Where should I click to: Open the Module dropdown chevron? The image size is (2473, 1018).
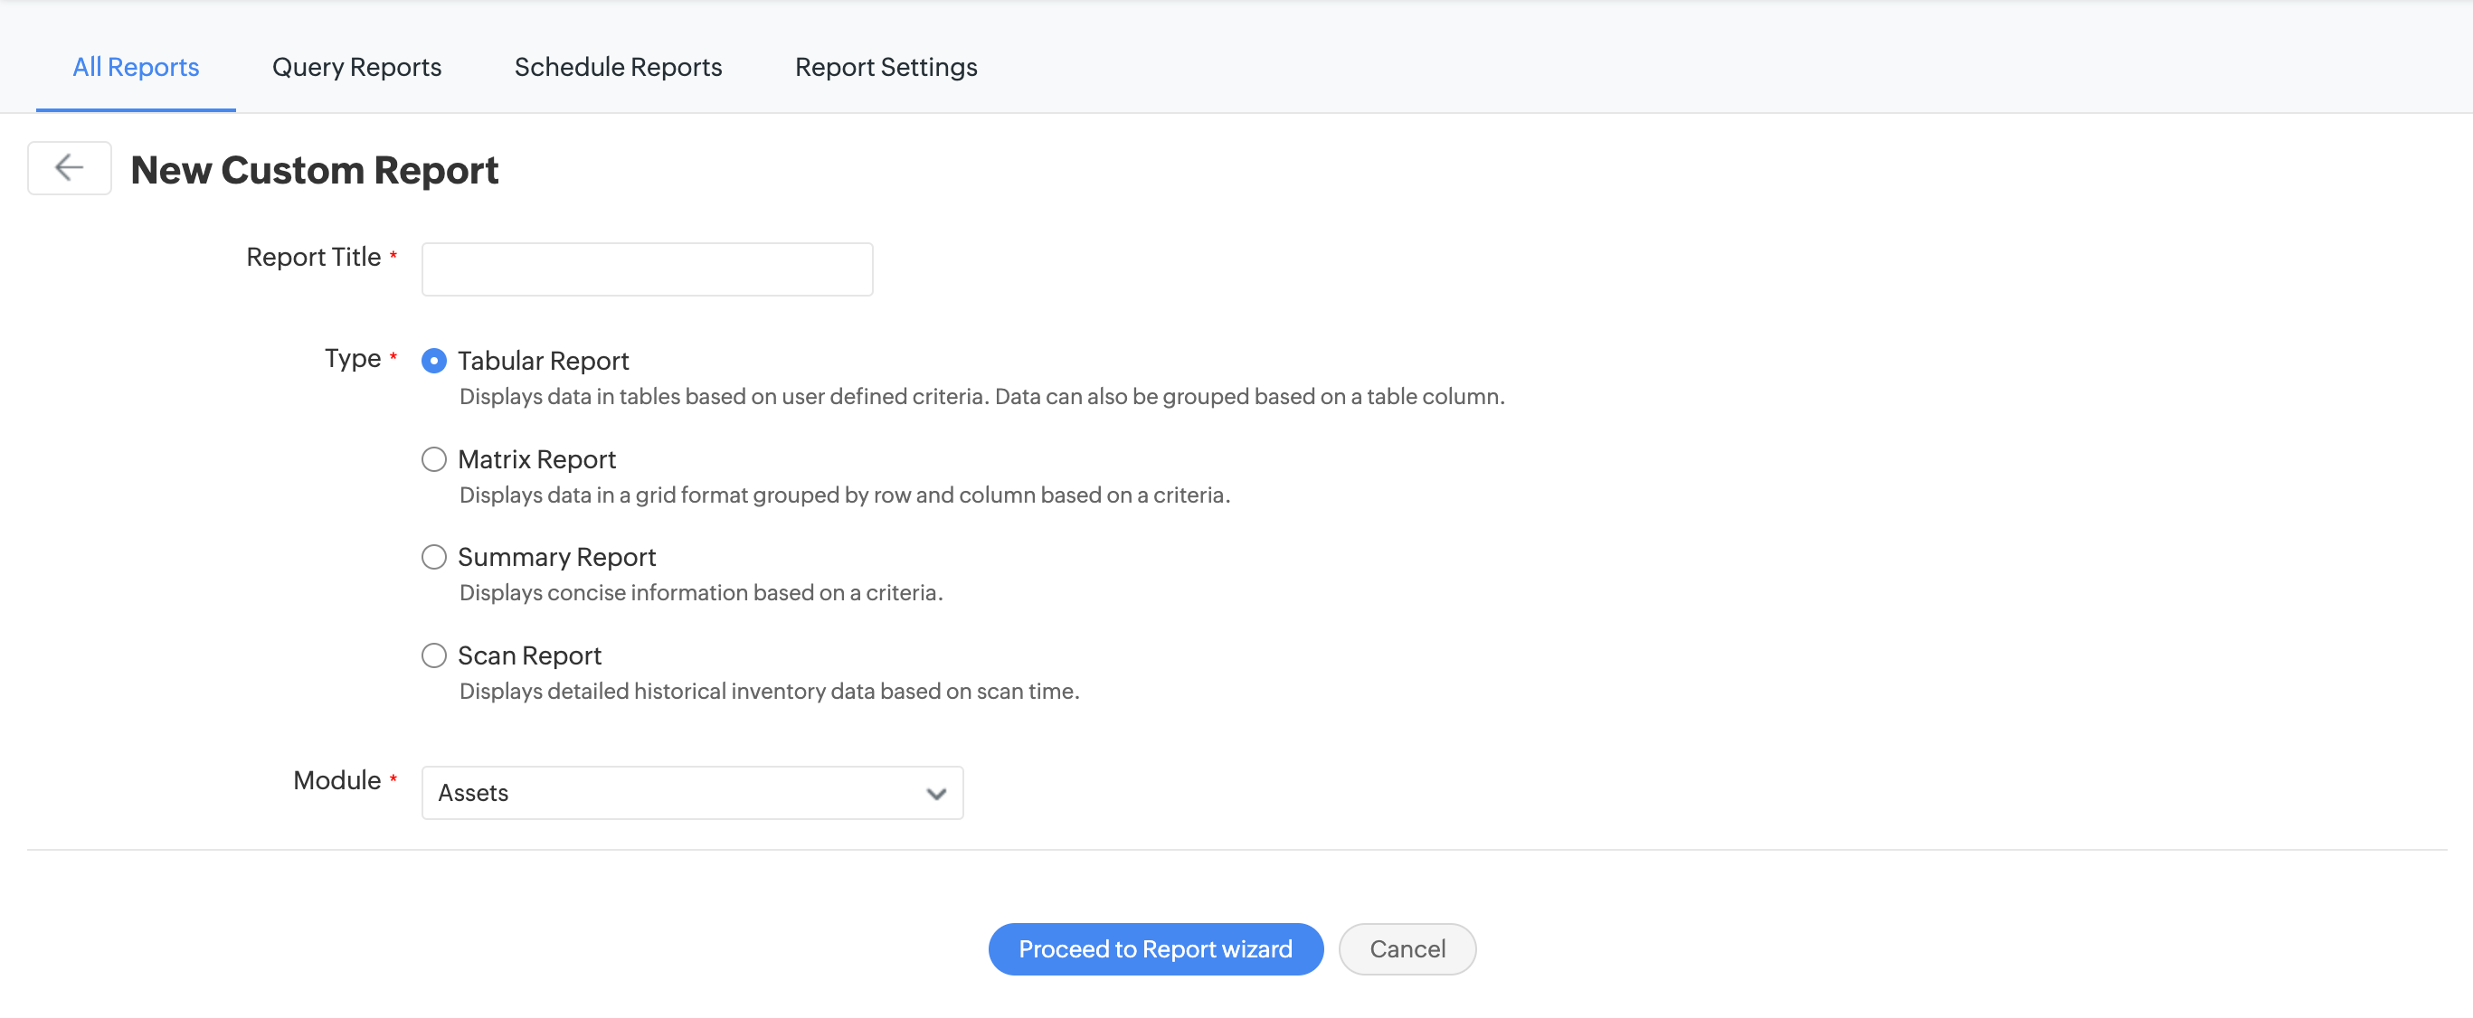(x=936, y=794)
